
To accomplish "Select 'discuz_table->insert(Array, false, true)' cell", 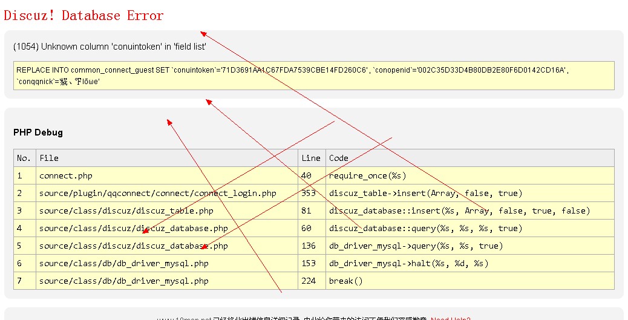I will click(x=470, y=194).
